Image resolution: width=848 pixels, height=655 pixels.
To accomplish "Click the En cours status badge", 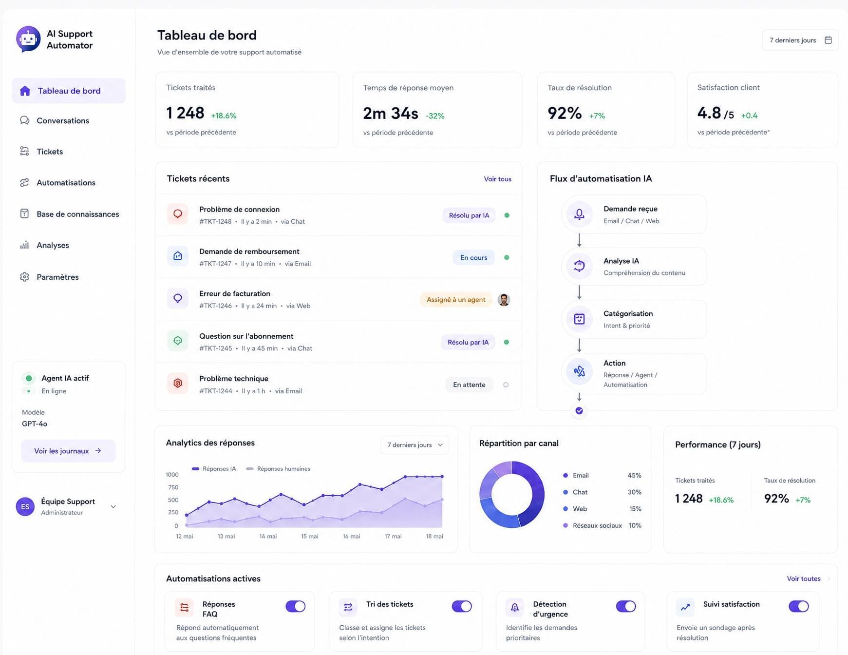I will 474,257.
